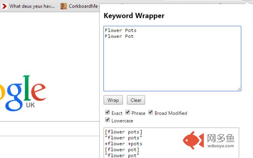This screenshot has height=158, width=253.
Task: Uncheck the Exact match checkbox
Action: click(x=108, y=112)
